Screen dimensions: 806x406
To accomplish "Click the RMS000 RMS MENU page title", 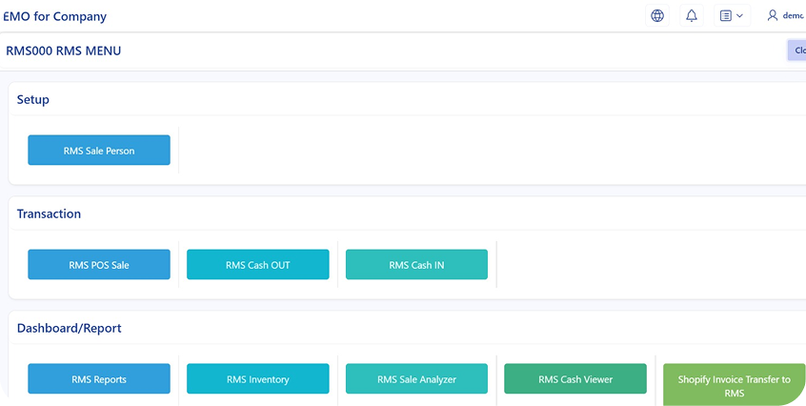I will coord(63,51).
